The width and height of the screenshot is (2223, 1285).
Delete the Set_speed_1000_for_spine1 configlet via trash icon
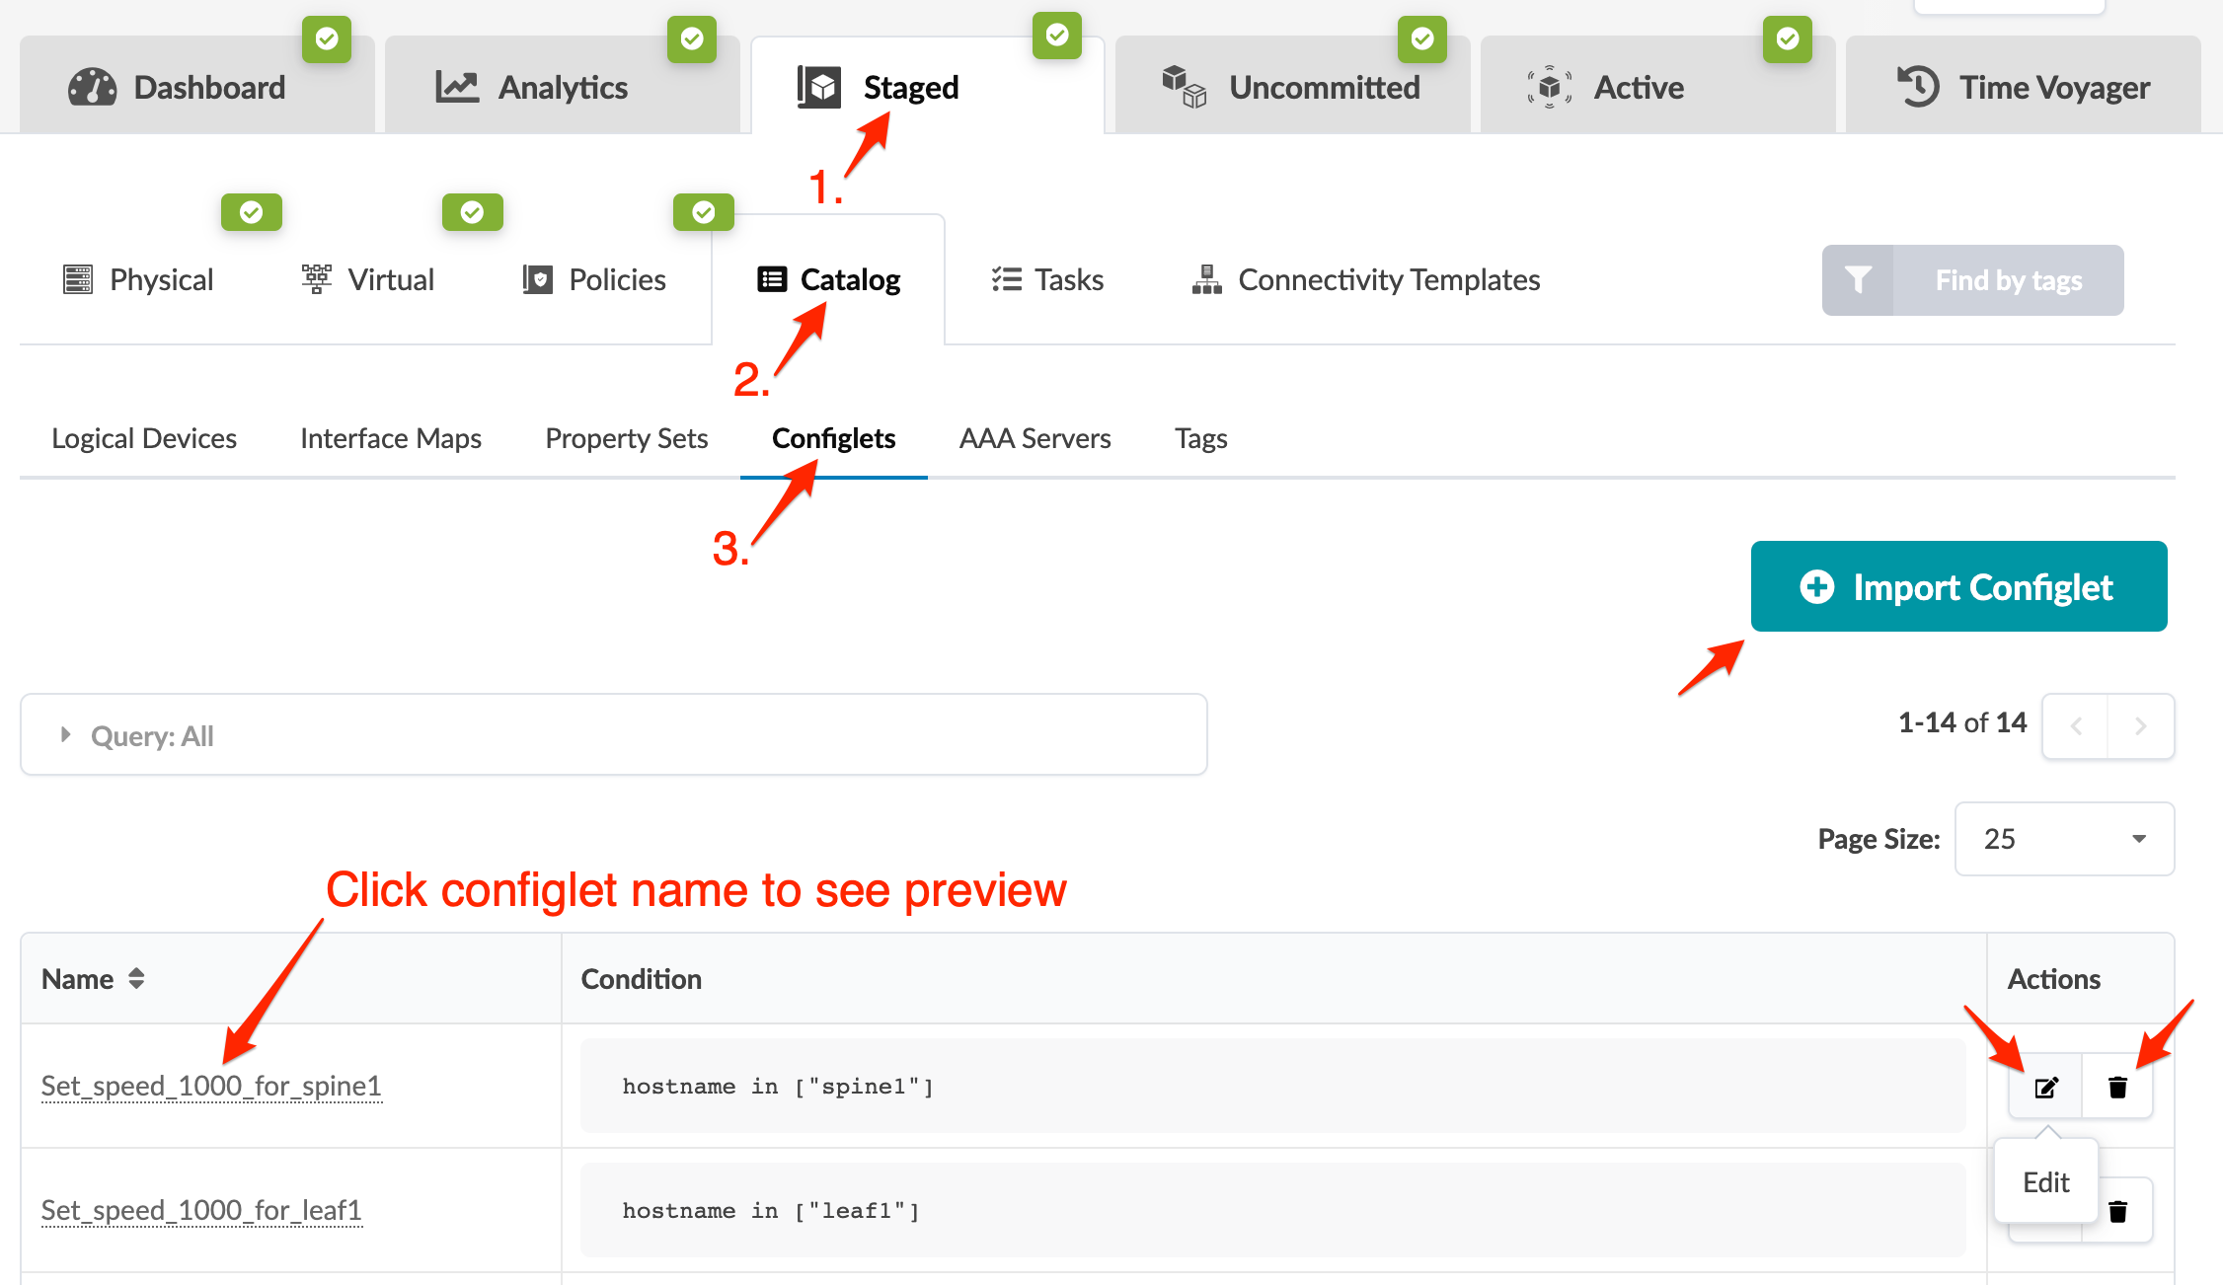(x=2117, y=1087)
